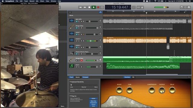Open the File menu
The image size is (193, 108).
tap(17, 1)
